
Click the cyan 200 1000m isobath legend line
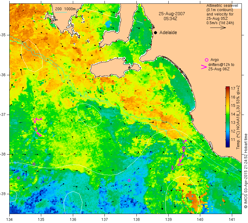click(61, 12)
